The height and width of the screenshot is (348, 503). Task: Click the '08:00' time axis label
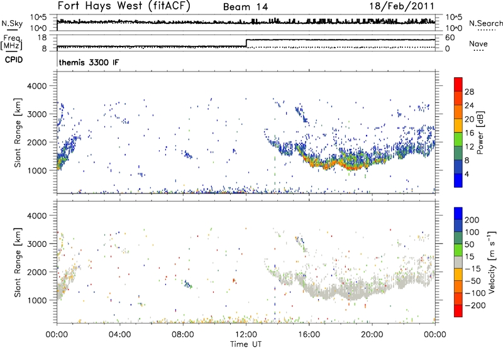183,335
